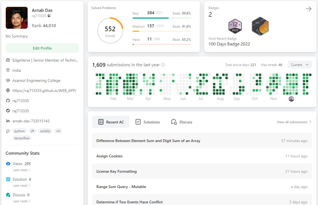
Task: Click the Edit Profile button
Action: (42, 48)
